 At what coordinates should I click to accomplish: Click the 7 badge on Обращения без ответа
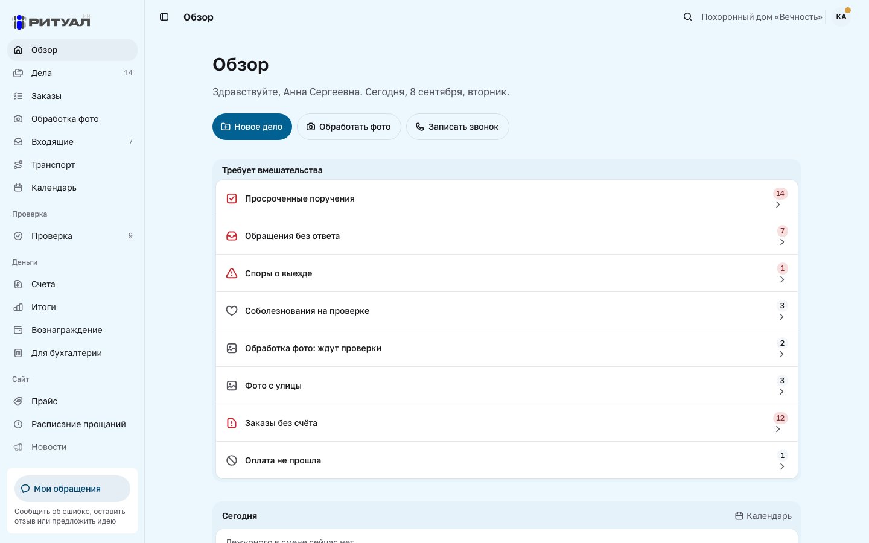point(783,231)
